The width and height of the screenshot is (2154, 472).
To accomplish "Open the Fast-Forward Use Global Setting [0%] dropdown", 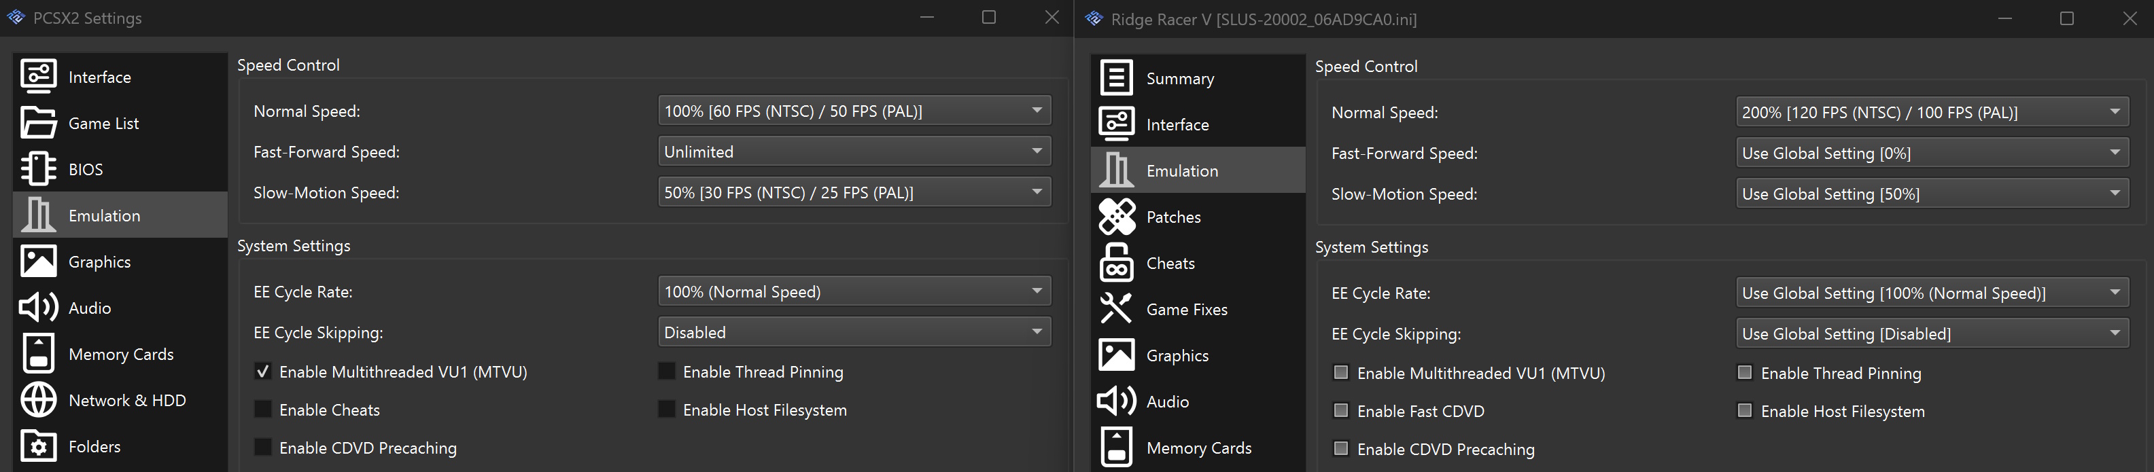I will pyautogui.click(x=1932, y=153).
